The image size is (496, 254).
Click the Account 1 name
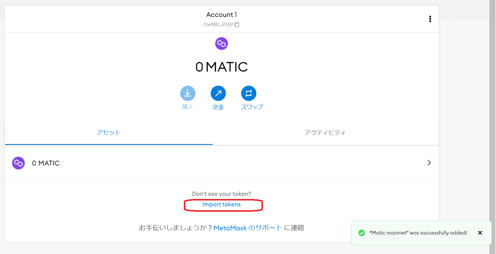(222, 15)
